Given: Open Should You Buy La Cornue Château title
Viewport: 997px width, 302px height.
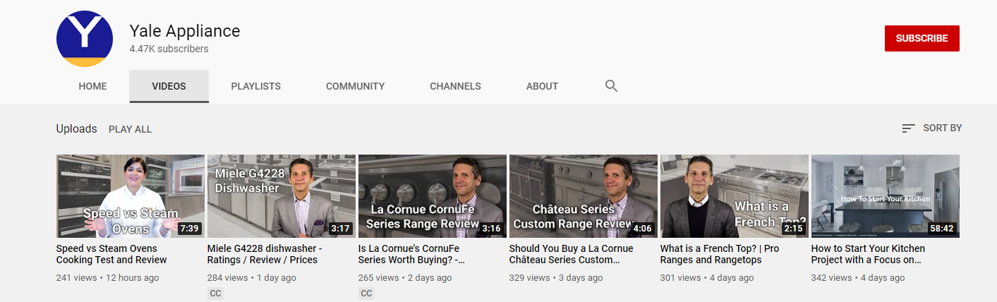Looking at the screenshot, I should 571,254.
